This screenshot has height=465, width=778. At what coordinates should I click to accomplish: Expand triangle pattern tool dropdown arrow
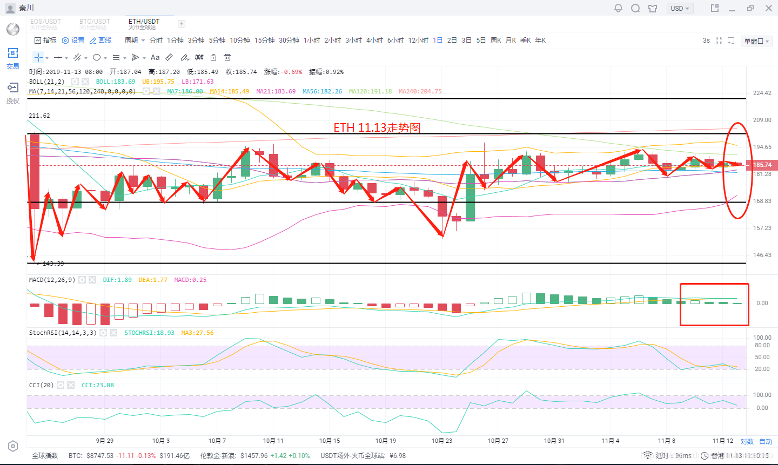coord(144,58)
